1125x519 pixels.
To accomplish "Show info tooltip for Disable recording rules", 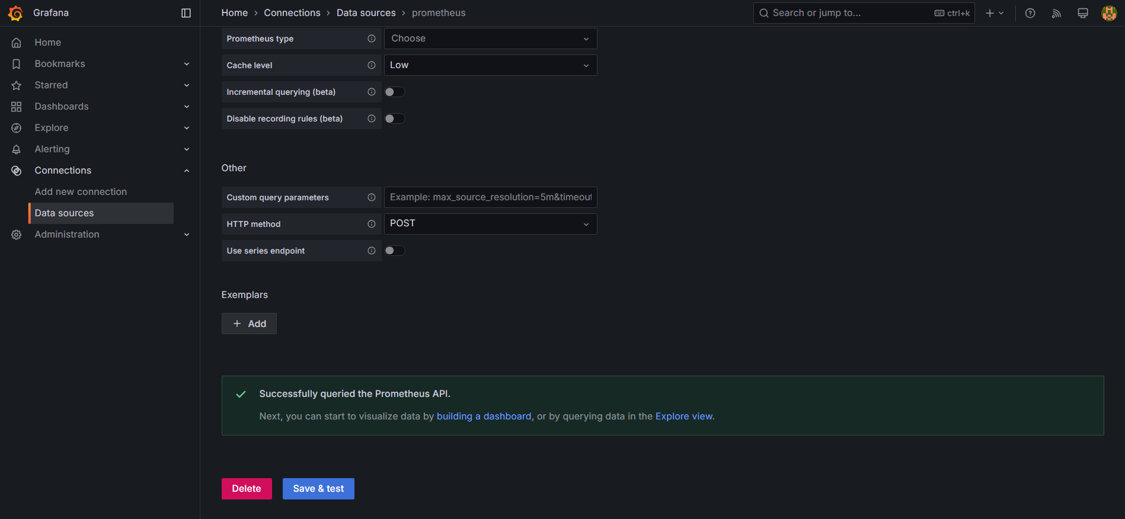I will (x=372, y=118).
